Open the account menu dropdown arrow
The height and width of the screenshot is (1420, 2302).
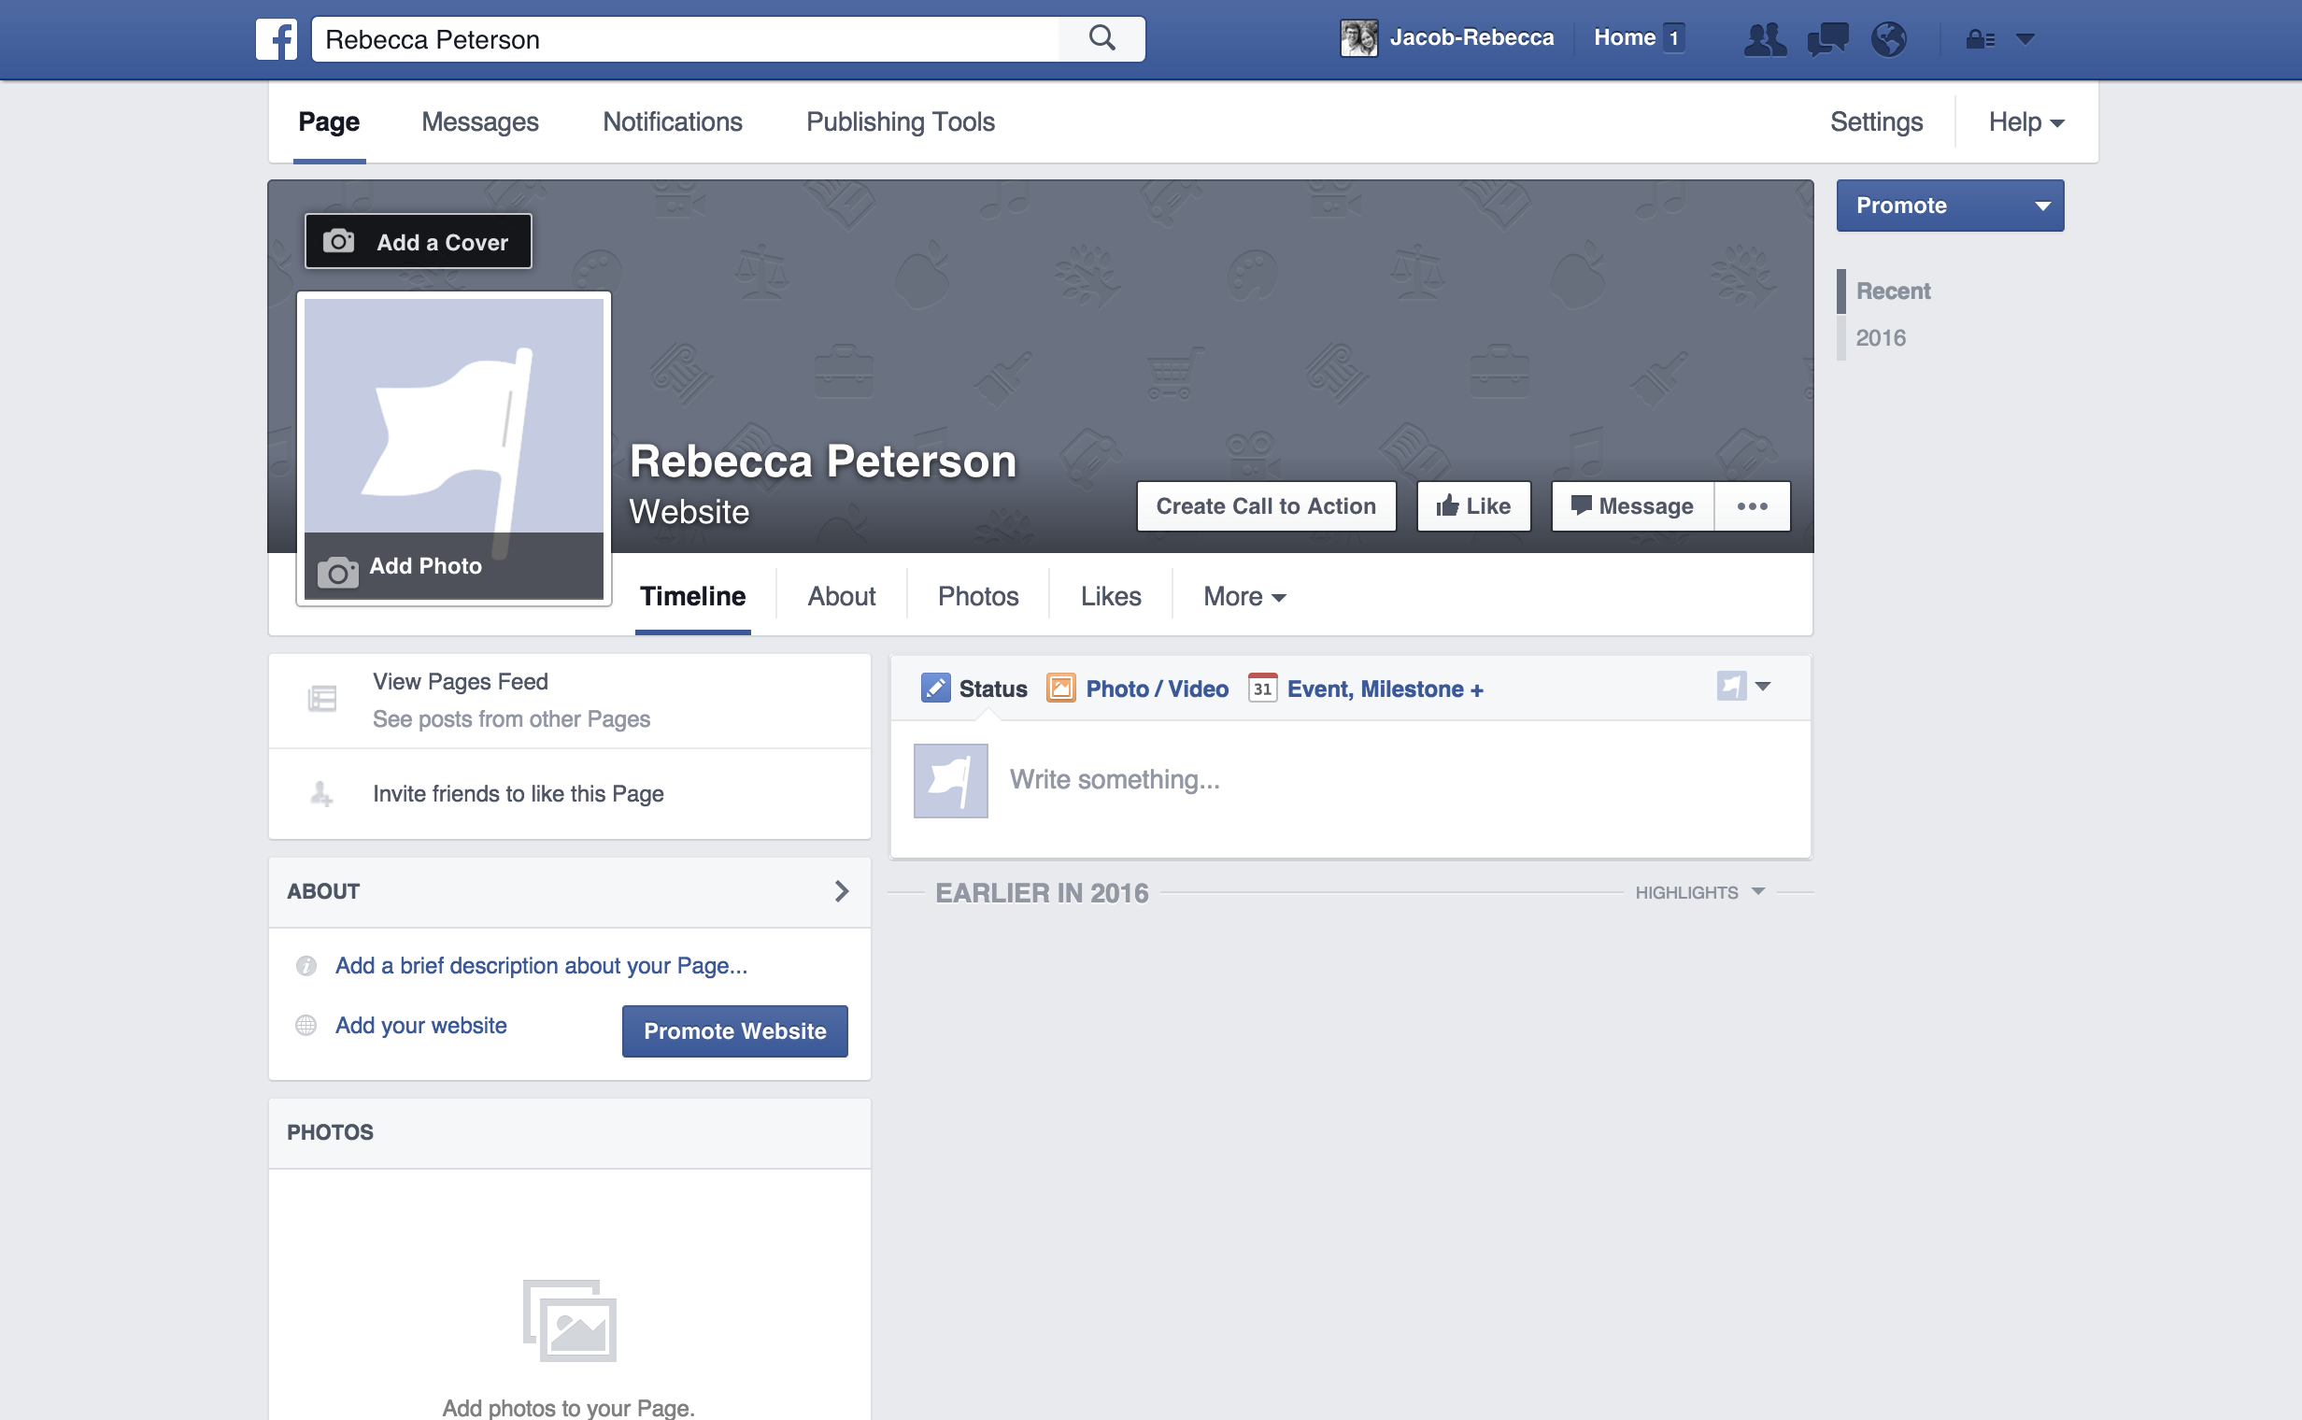(2025, 38)
